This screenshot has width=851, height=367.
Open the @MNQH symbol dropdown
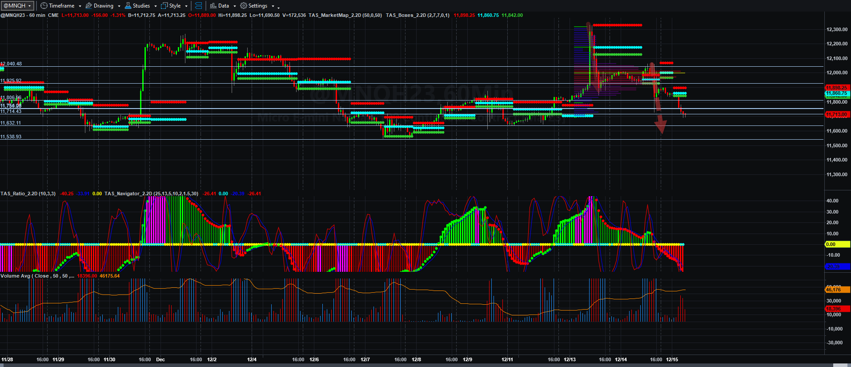point(18,6)
